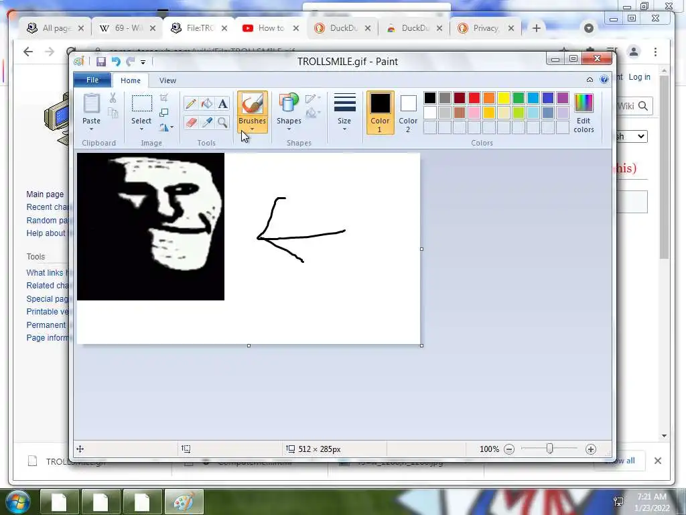The height and width of the screenshot is (515, 686).
Task: Open the Size dropdown arrow
Action: [x=344, y=129]
